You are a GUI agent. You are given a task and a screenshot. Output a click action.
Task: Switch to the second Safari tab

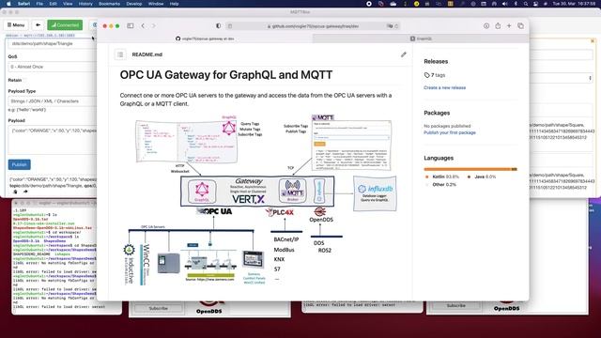click(x=421, y=38)
